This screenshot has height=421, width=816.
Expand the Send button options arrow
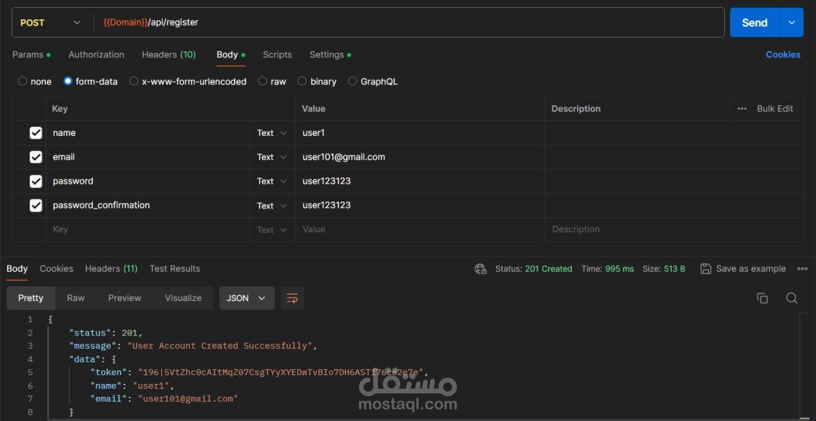point(791,22)
